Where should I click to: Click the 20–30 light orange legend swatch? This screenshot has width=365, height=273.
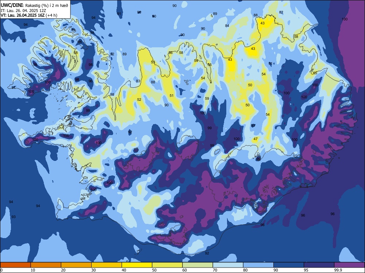tap(76, 265)
